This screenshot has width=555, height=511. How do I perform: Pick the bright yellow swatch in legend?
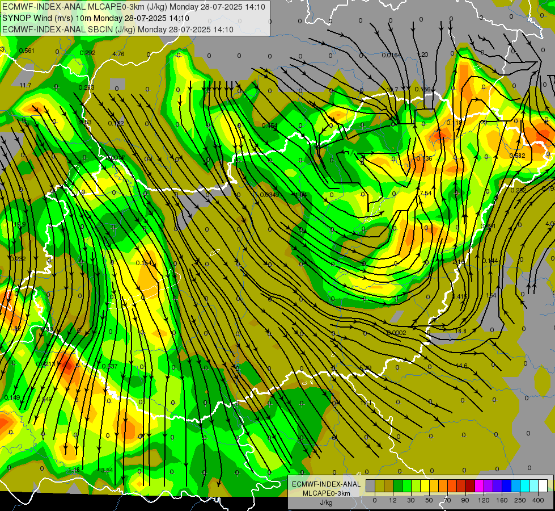425,485
